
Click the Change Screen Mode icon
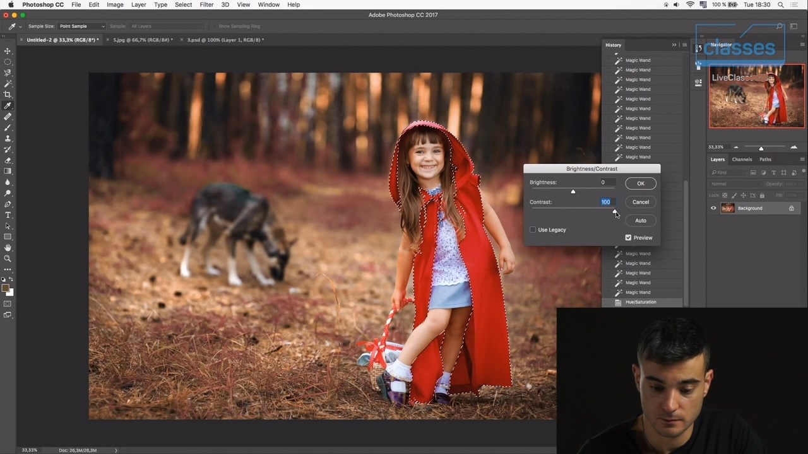click(8, 315)
